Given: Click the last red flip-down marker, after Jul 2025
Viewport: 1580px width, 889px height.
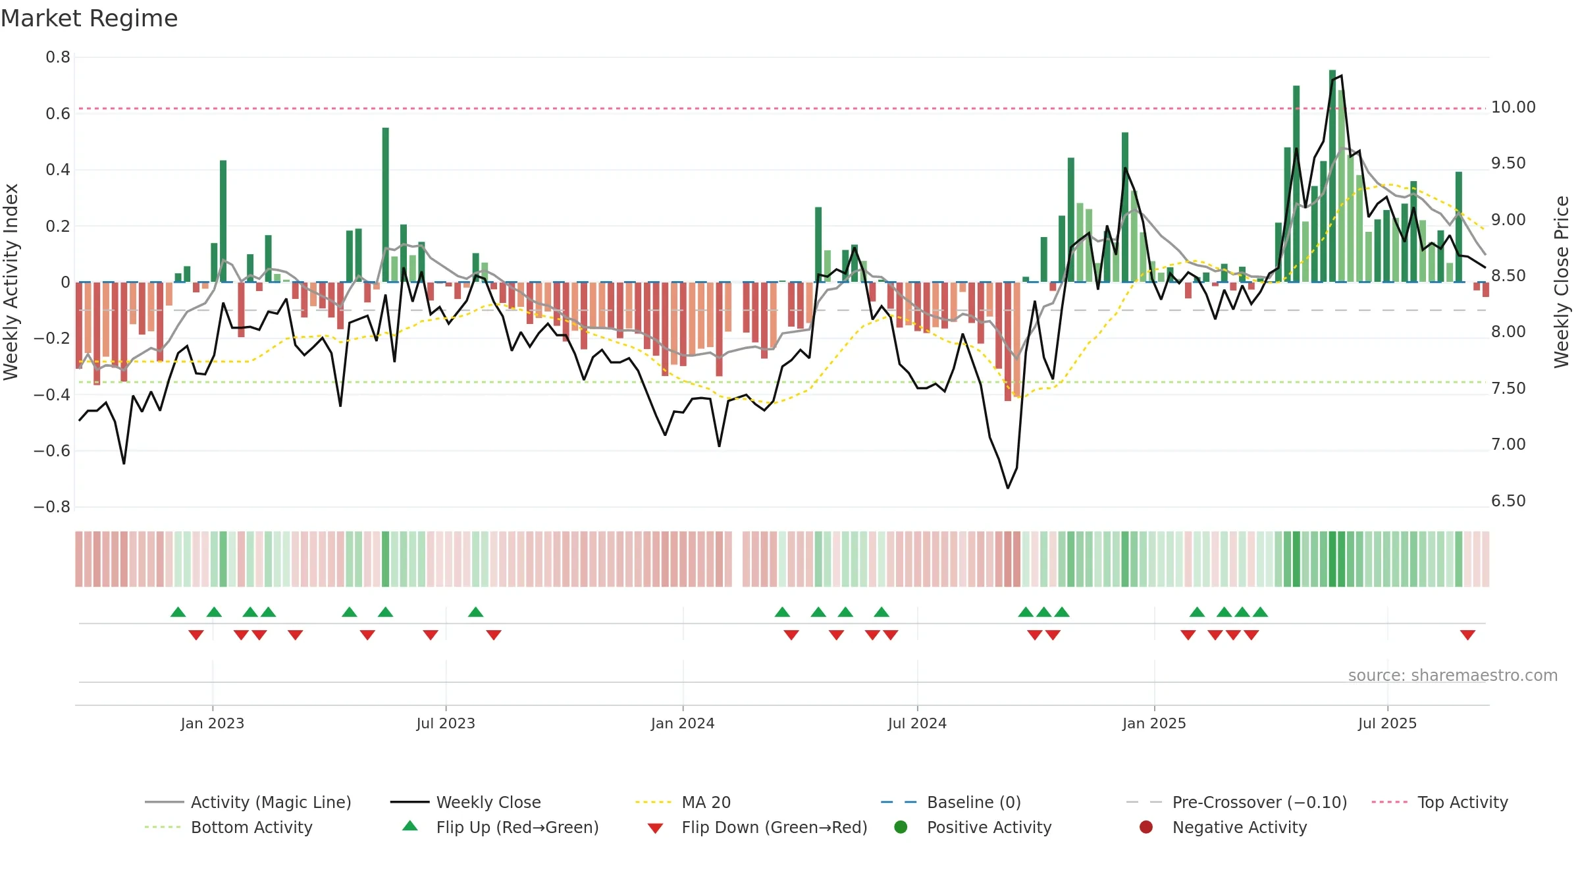Looking at the screenshot, I should coord(1467,635).
